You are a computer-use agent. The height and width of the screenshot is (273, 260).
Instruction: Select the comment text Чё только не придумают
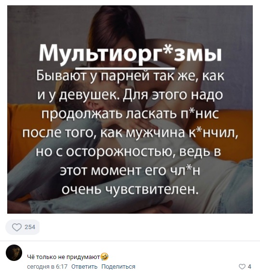click(64, 257)
